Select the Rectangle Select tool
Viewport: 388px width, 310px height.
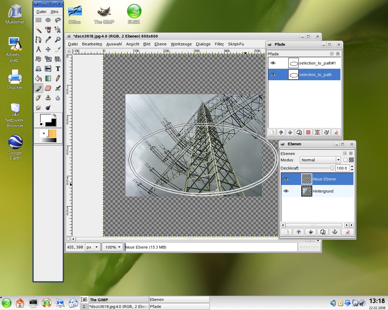point(38,20)
